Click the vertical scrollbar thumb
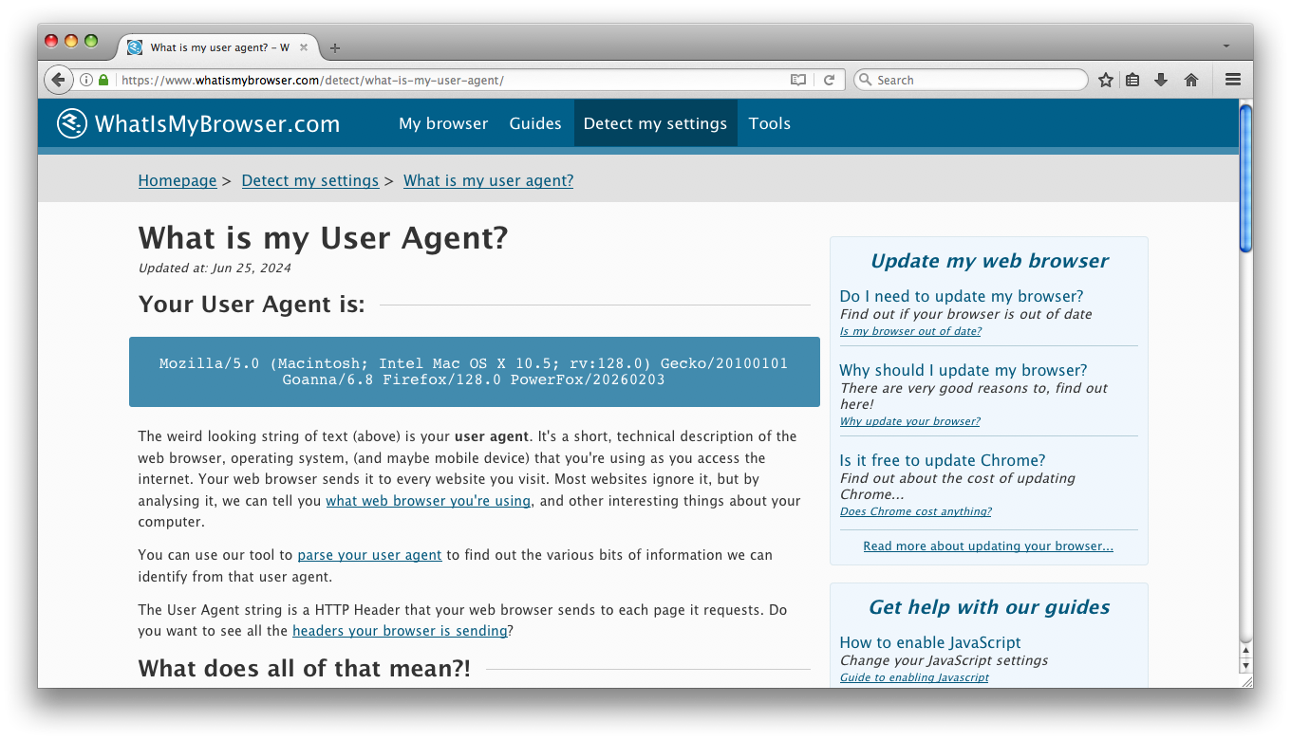This screenshot has width=1291, height=740. 1245,178
